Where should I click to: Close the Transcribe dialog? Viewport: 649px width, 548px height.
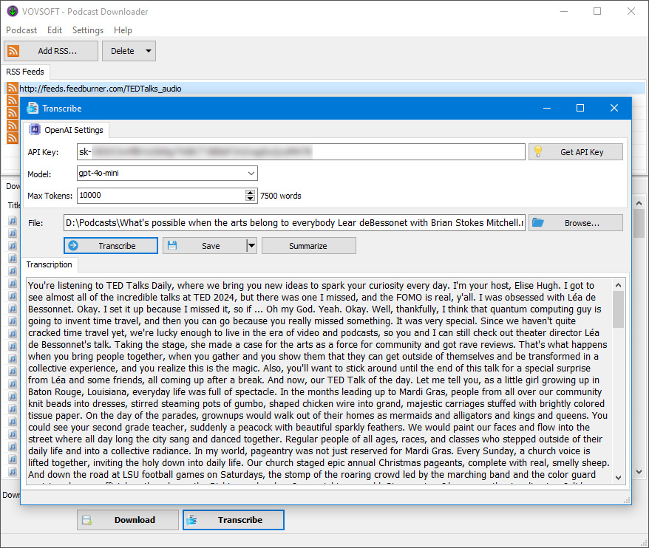(x=614, y=108)
